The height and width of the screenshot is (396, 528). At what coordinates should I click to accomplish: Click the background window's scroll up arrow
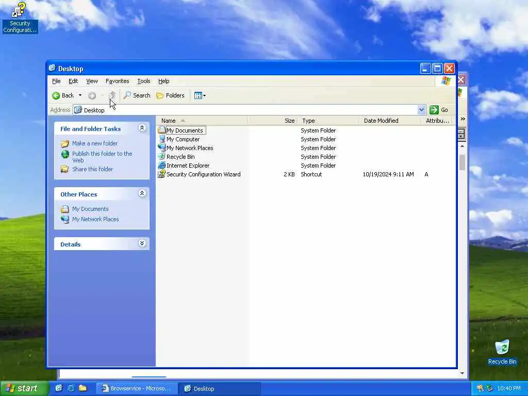pyautogui.click(x=463, y=146)
